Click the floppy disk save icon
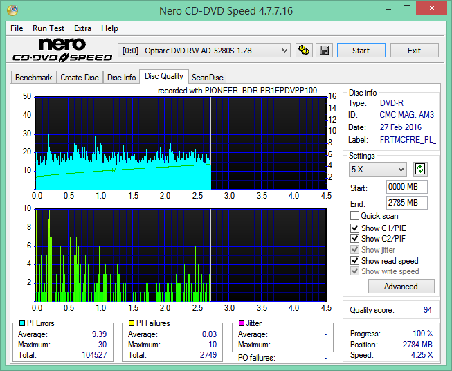This screenshot has height=371, width=452. pyautogui.click(x=325, y=51)
